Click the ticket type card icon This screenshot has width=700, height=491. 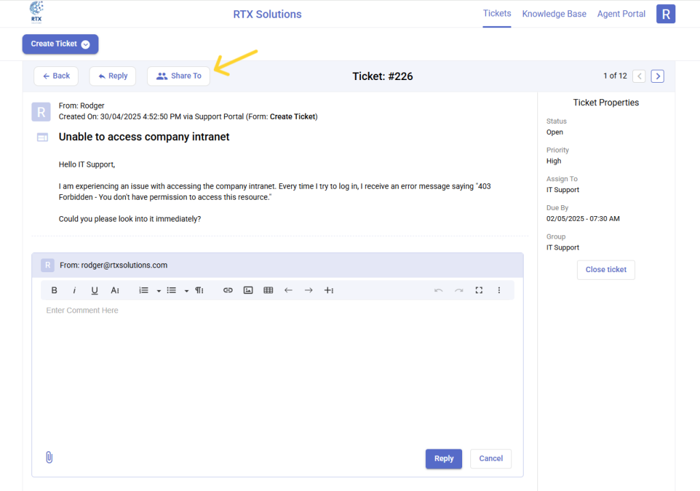pyautogui.click(x=42, y=137)
